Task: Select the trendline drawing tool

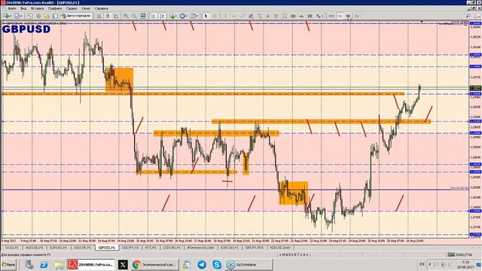Action: pos(243,16)
